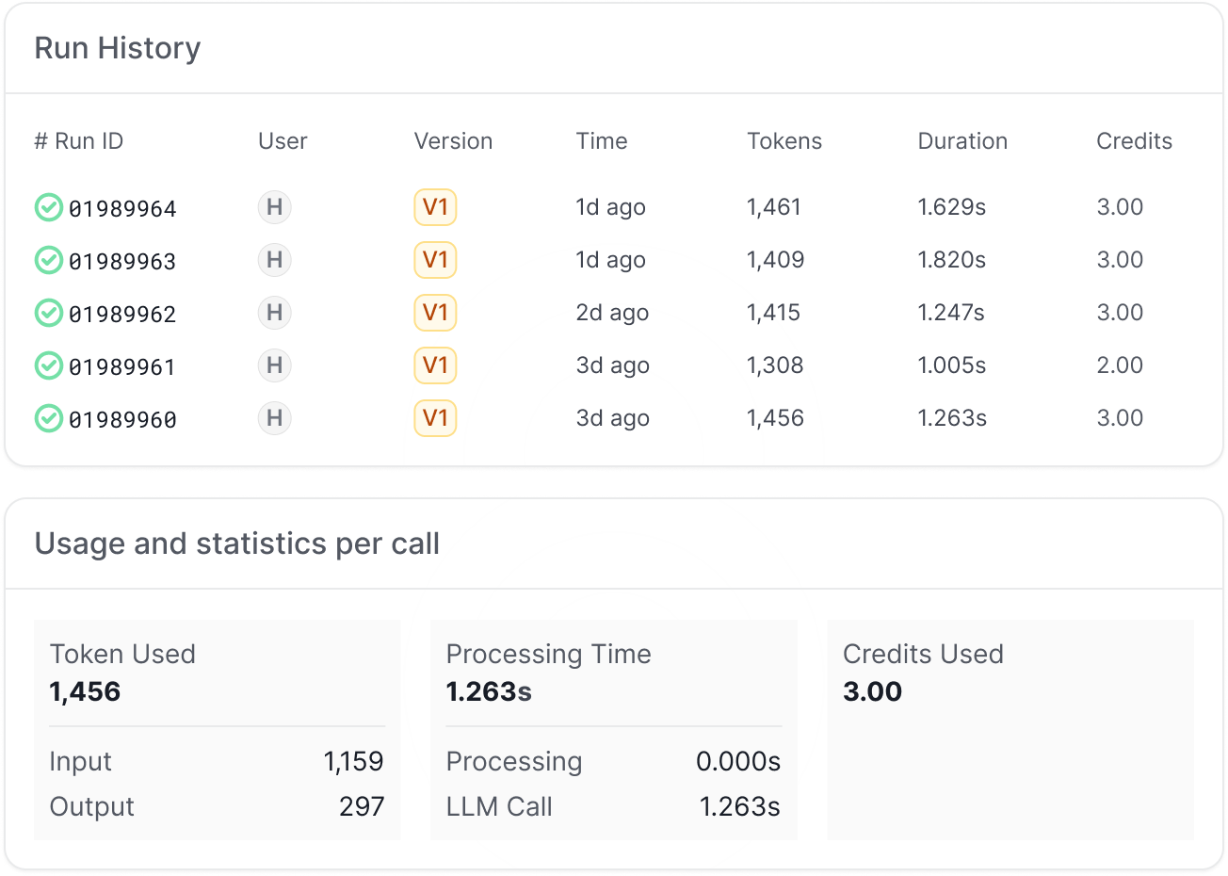Click the H user avatar on run 01989960

coord(274,418)
